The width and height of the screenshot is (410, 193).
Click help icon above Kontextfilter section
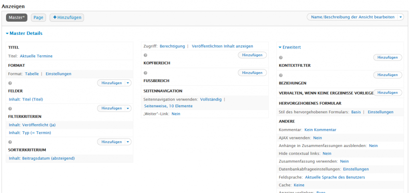[281, 58]
